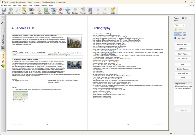The height and width of the screenshot is (135, 195).
Task: Click the Media Window camera icon
Action: pos(3,48)
